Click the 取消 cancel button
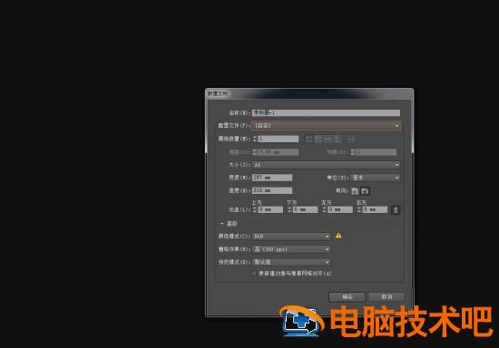This screenshot has width=499, height=348. click(x=386, y=297)
